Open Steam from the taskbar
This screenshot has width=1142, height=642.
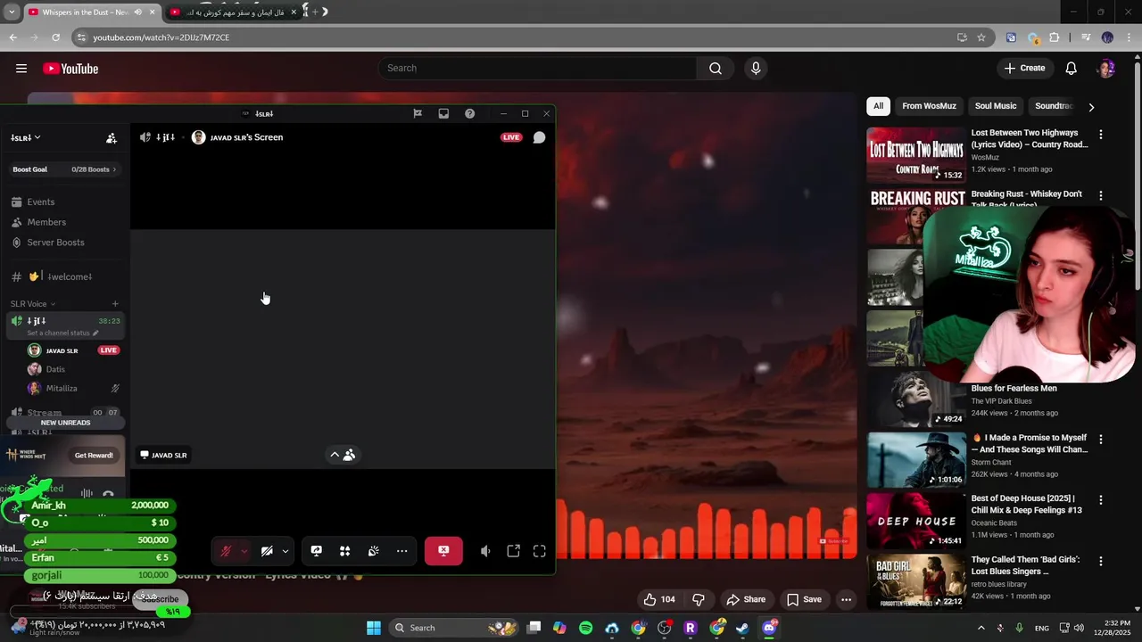742,628
